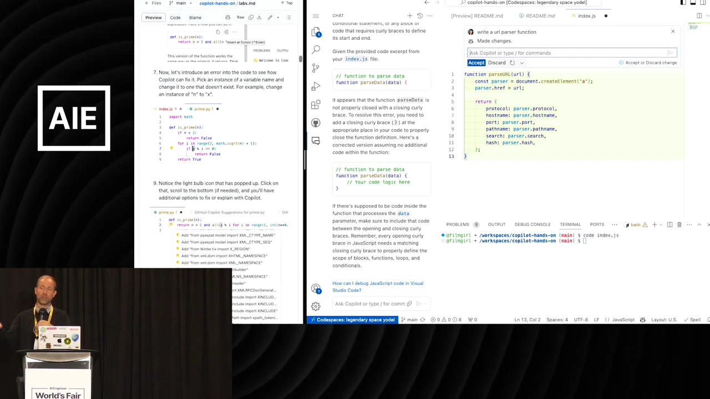Switch to the [Preview] README.md tab
Screen dimensions: 710x399
[477, 16]
